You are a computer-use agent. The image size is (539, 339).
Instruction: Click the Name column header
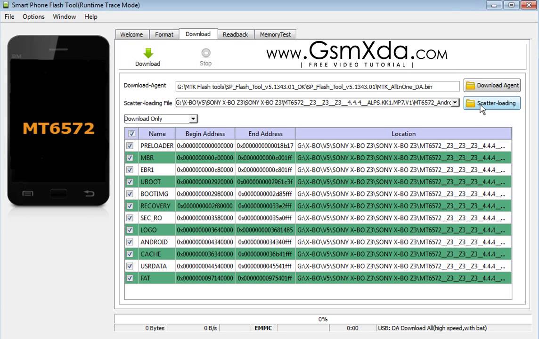pos(157,134)
